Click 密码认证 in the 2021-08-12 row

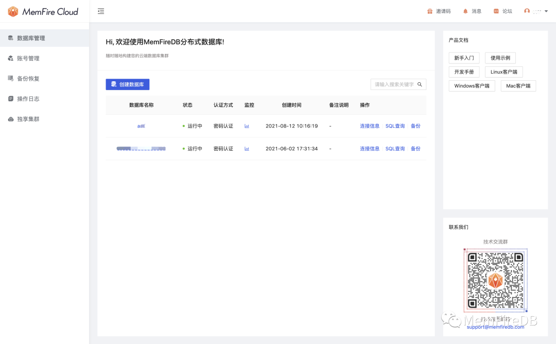223,126
